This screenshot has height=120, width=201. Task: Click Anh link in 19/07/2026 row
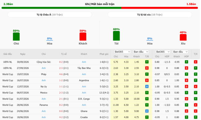click(84, 74)
